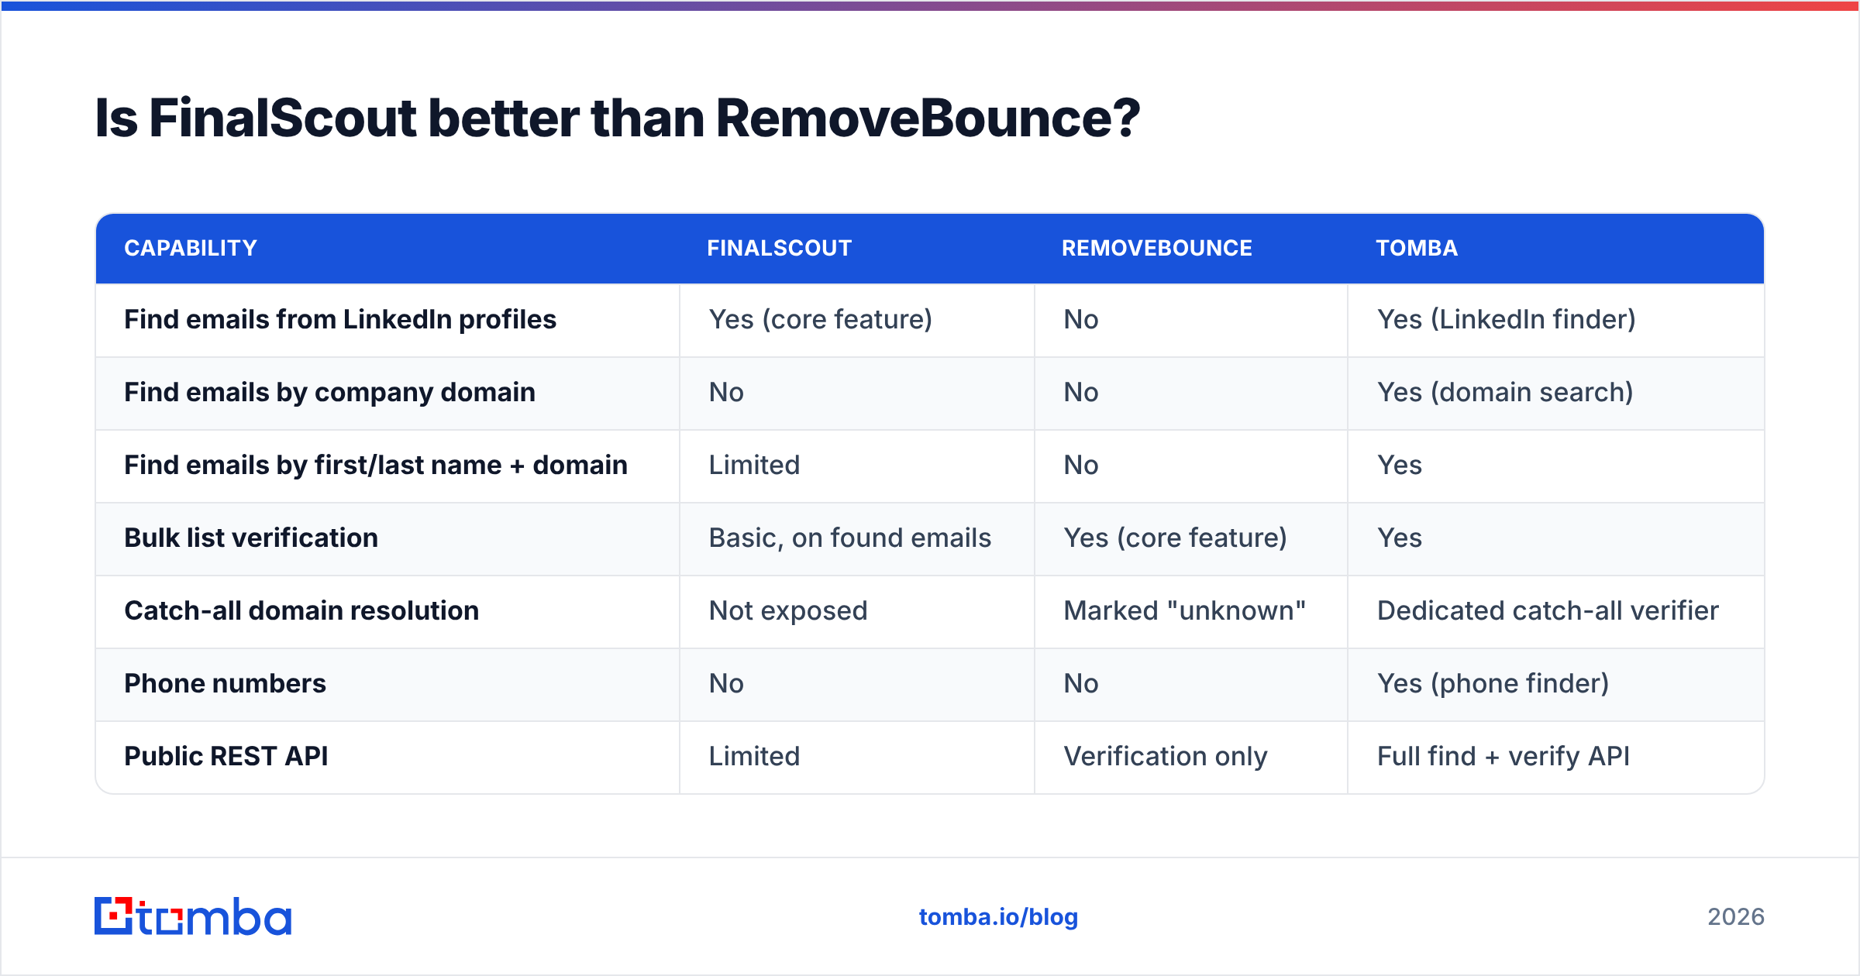Click RemoveBounce 'No' in company domain row
The height and width of the screenshot is (976, 1860).
(x=1081, y=392)
